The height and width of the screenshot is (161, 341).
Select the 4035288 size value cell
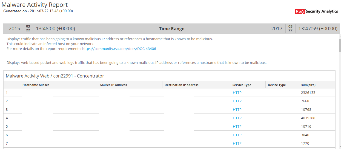click(x=308, y=118)
